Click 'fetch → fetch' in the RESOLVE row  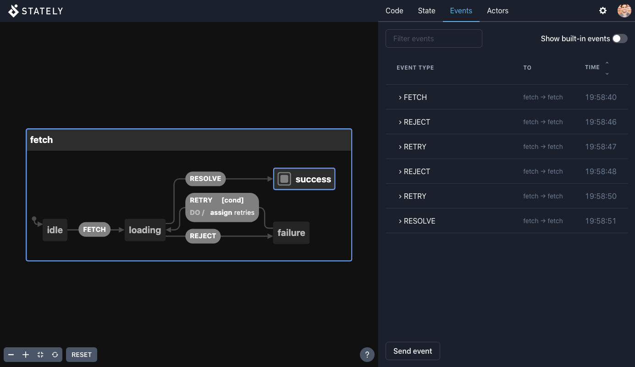(543, 221)
